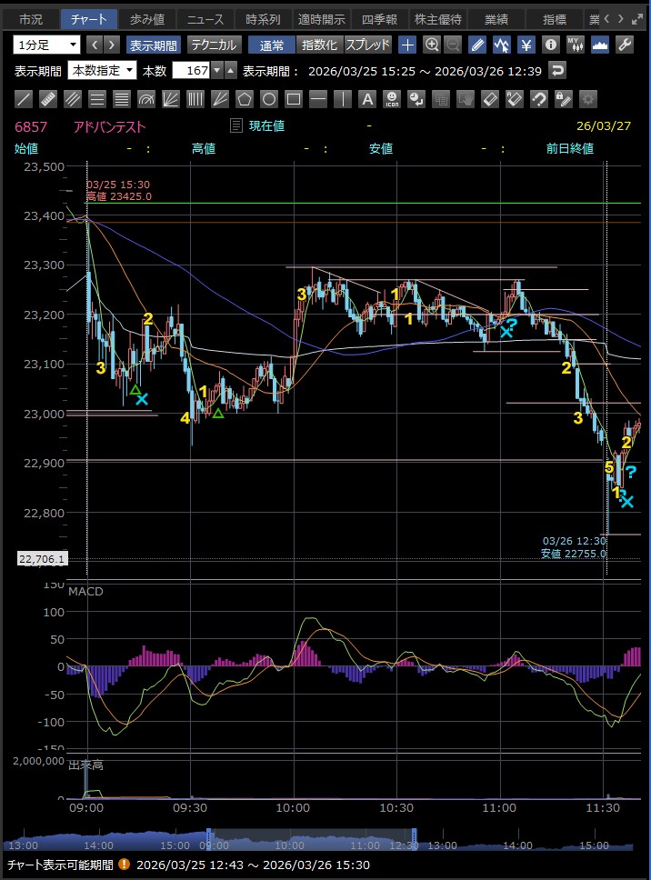The height and width of the screenshot is (880, 651).
Task: Open the 1分足 timeframe dropdown
Action: 47,44
